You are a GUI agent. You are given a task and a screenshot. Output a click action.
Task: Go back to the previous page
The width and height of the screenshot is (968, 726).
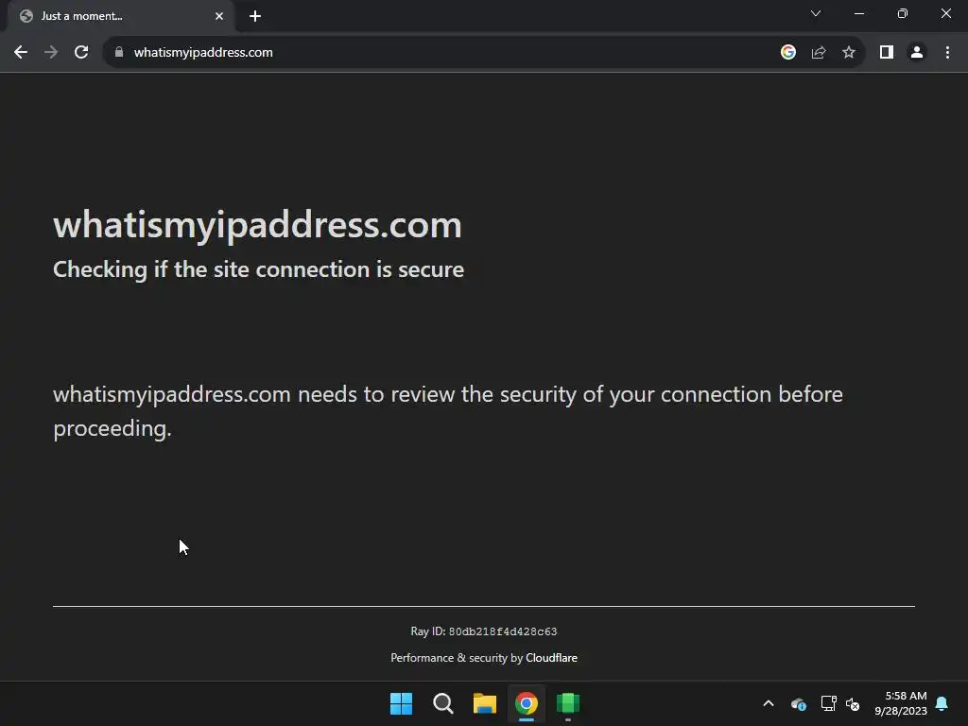tap(21, 53)
